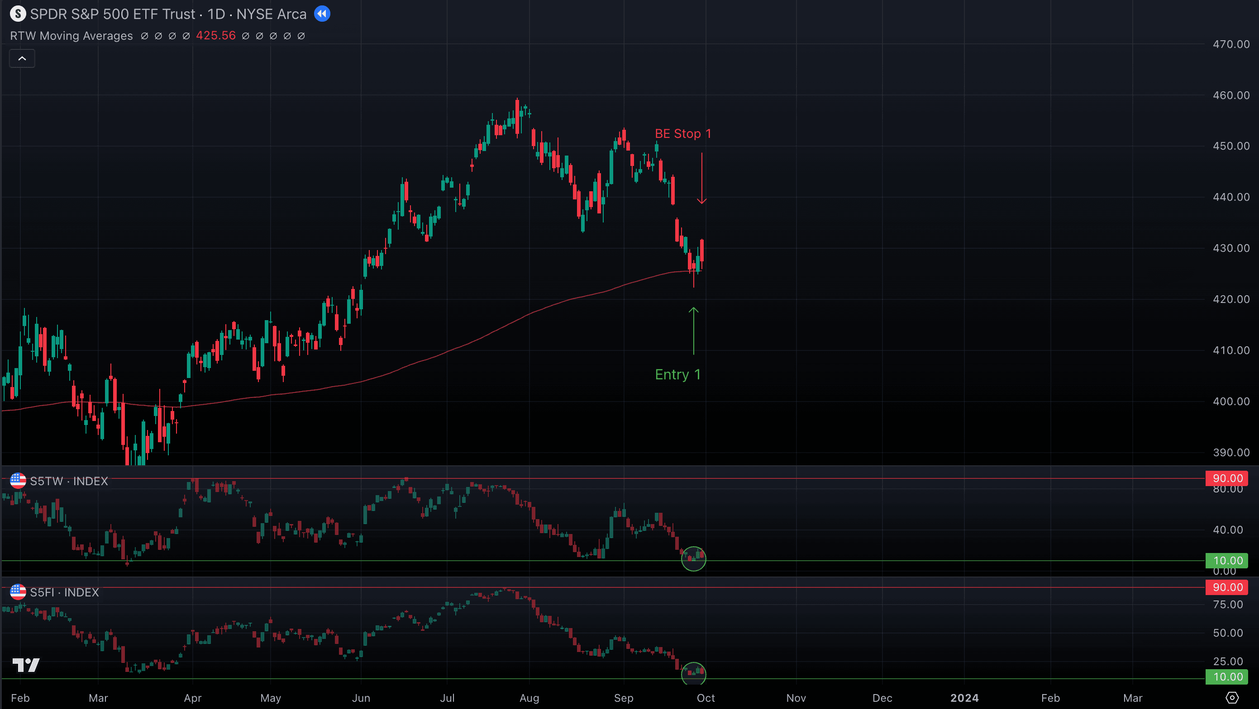Click the green circle highlight in S5TW pane

pos(693,558)
